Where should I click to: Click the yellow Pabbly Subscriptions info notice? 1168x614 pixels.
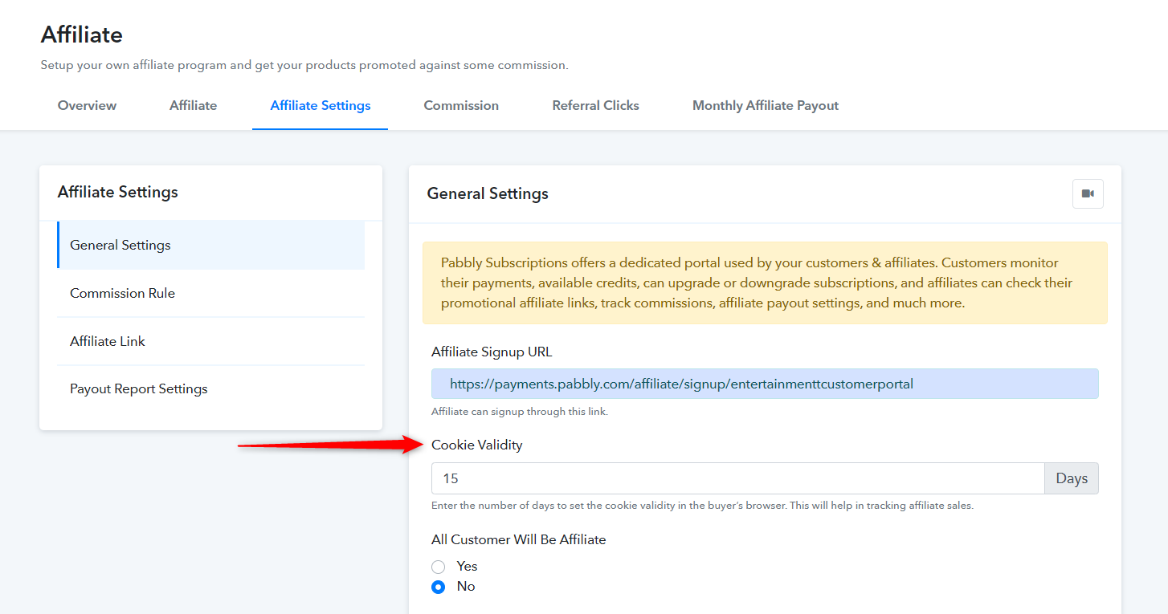[765, 283]
